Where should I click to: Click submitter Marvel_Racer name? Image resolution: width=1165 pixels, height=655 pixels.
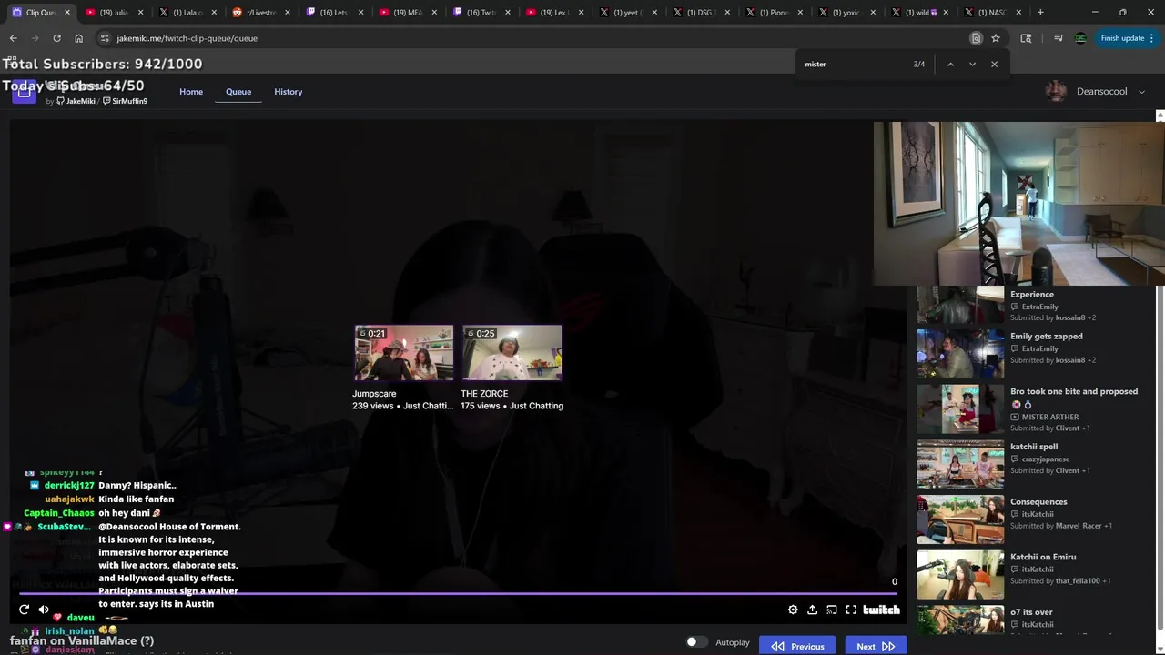point(1079,526)
